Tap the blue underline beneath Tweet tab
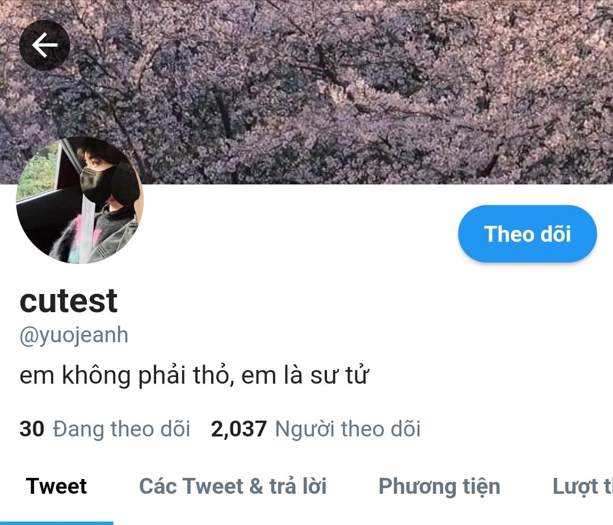This screenshot has width=613, height=525. point(57,523)
